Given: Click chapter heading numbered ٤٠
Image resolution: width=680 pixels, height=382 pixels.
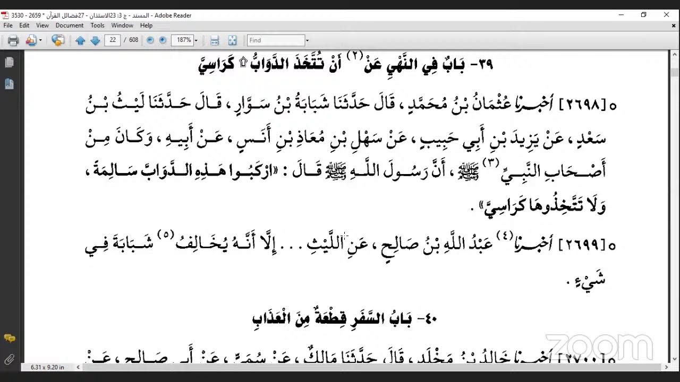Looking at the screenshot, I should (344, 318).
